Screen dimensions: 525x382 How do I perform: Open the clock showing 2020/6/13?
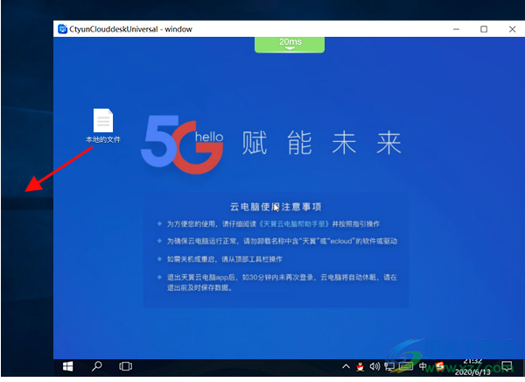pos(472,366)
